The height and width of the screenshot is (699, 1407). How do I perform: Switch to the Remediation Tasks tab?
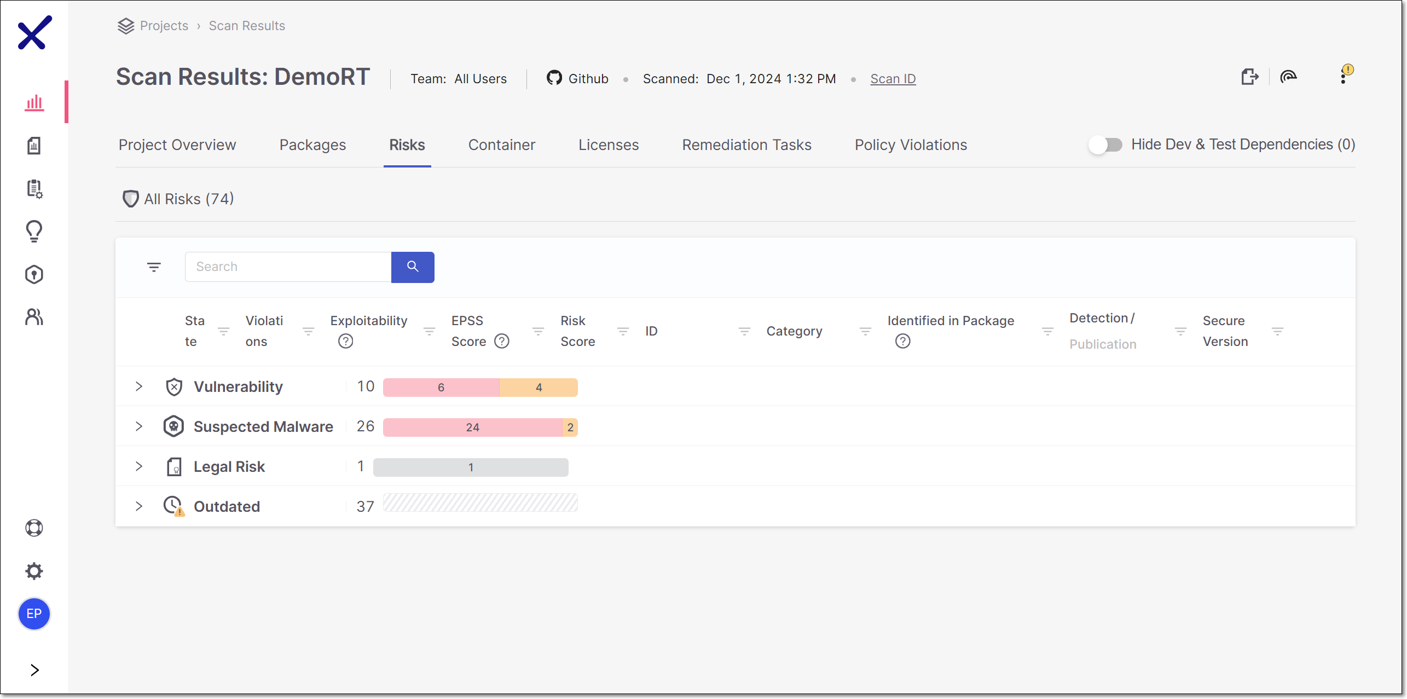[x=747, y=145]
